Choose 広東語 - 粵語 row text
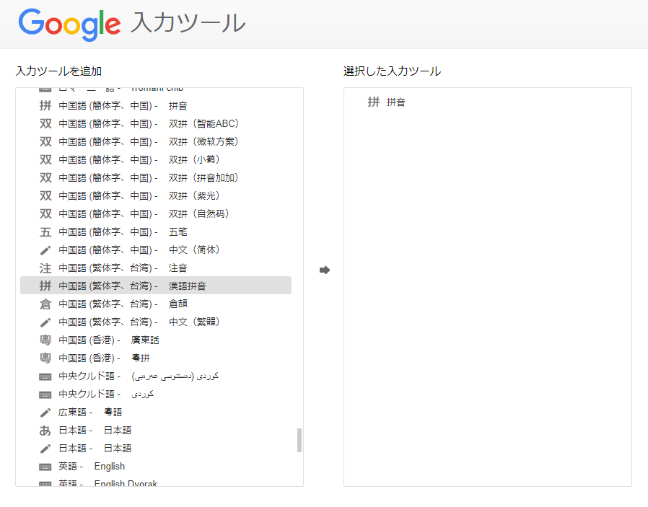648x507 pixels. (x=90, y=413)
